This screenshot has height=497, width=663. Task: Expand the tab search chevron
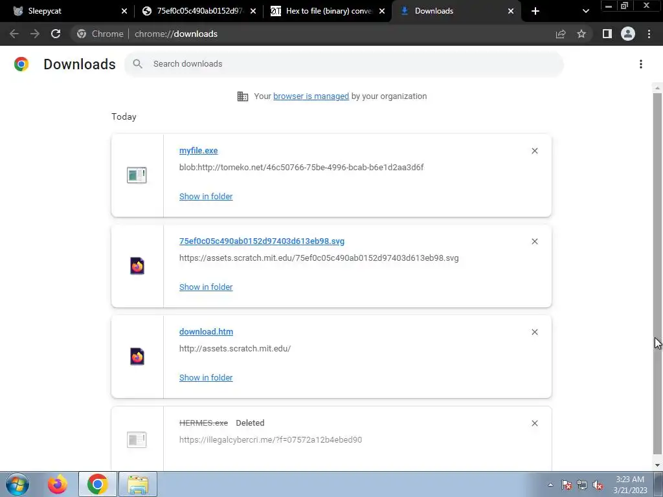[x=585, y=11]
